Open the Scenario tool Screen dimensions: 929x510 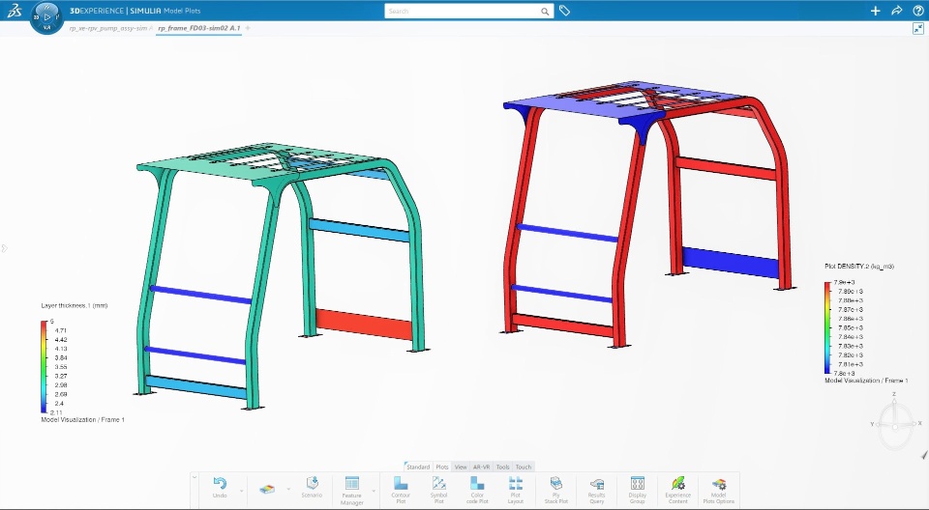pyautogui.click(x=312, y=488)
